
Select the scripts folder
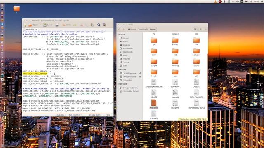pos(154,62)
